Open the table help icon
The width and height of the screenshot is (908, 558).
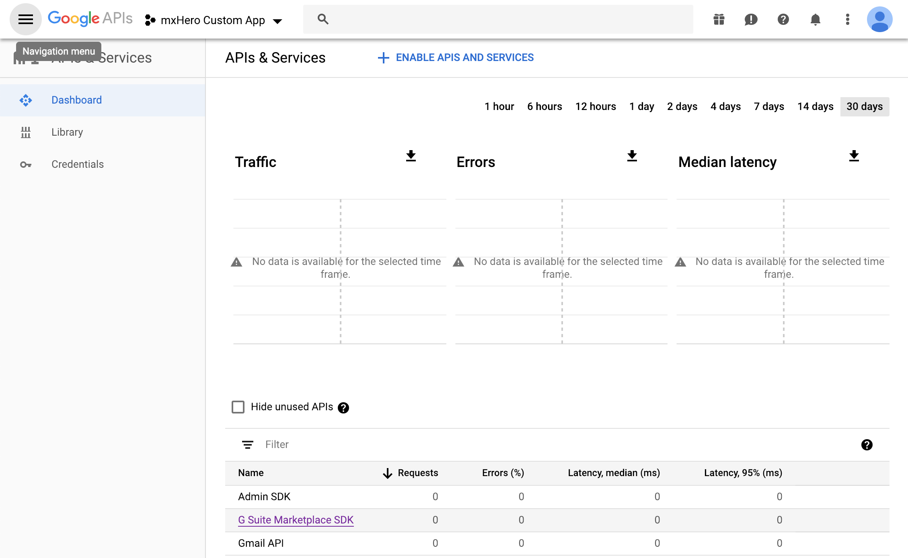[x=867, y=445]
